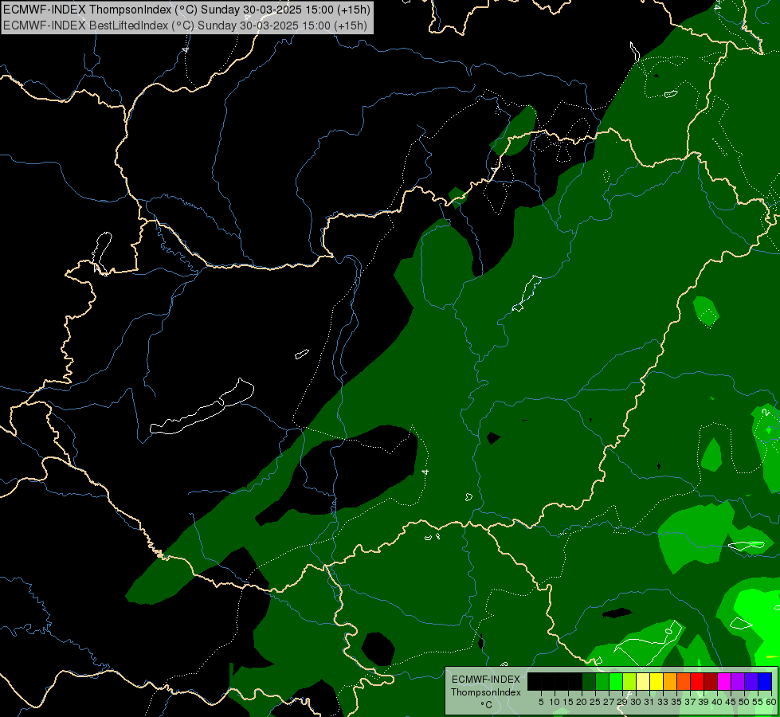Viewport: 780px width, 717px height.
Task: Click the magenta 40–45 legend swatch
Action: pyautogui.click(x=724, y=681)
